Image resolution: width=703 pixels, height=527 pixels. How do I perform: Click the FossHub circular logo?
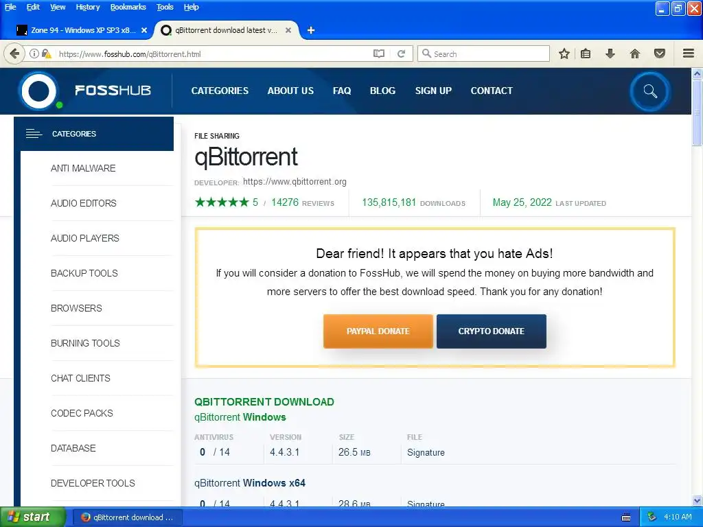(39, 91)
